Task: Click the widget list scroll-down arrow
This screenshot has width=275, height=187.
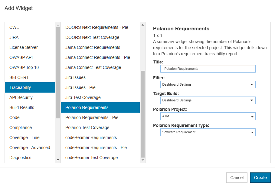Action: (x=142, y=160)
